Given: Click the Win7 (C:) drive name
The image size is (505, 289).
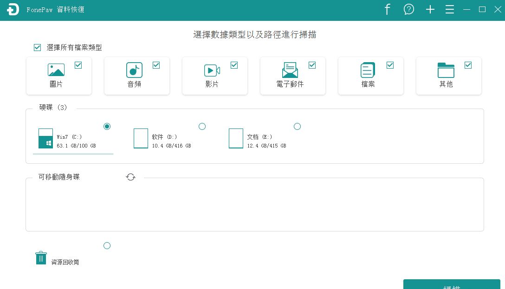Looking at the screenshot, I should (x=69, y=137).
